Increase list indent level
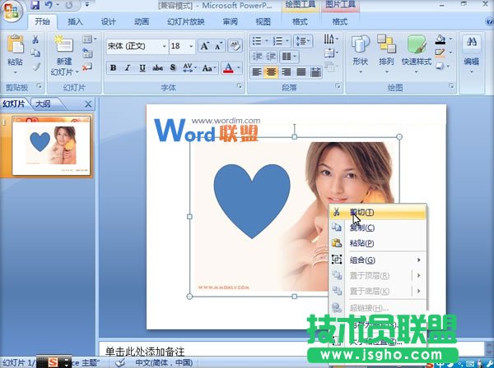Viewport: 494px width, 368px height. coord(271,57)
